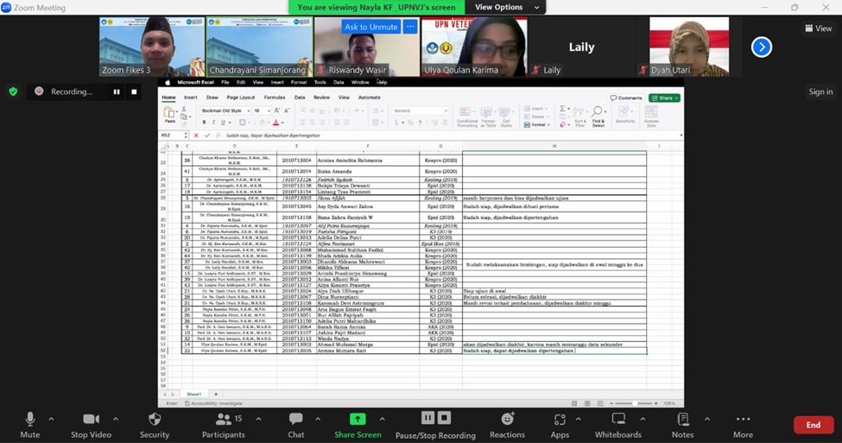Screen dimensions: 842x443
Task: Click the red End meeting button
Action: point(813,425)
